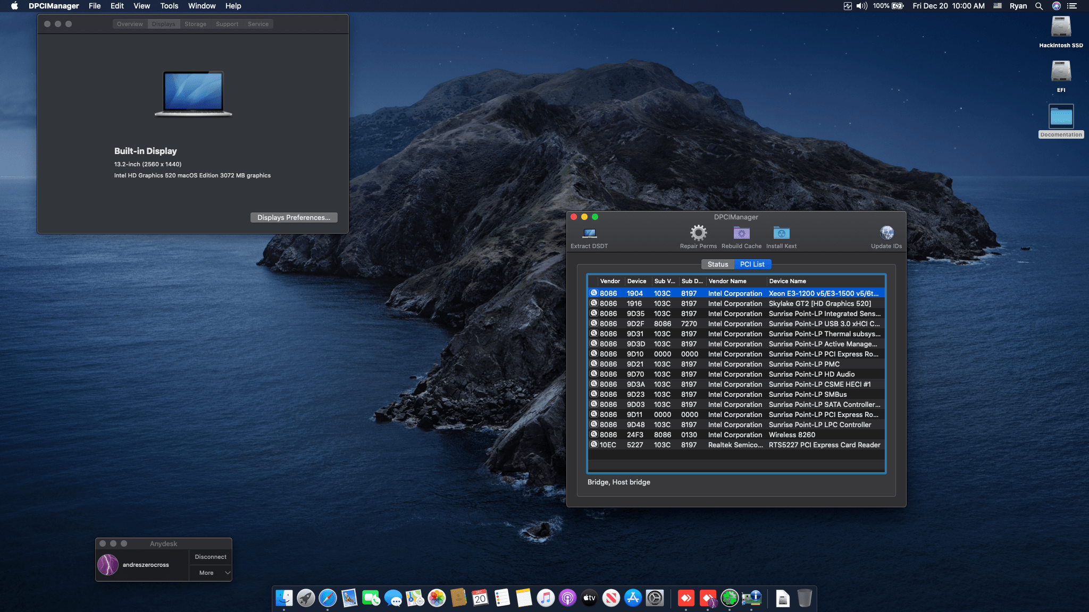Open Launchpad from the Dock

[x=306, y=598]
